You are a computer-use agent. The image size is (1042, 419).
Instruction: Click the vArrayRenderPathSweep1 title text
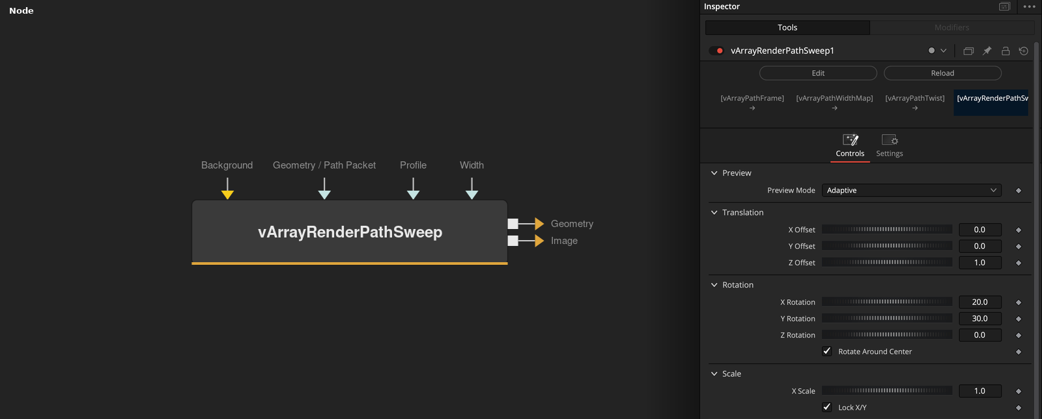tap(782, 51)
